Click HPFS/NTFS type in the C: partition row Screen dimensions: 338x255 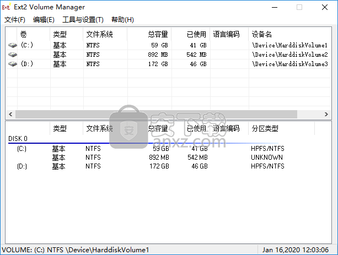(x=267, y=149)
